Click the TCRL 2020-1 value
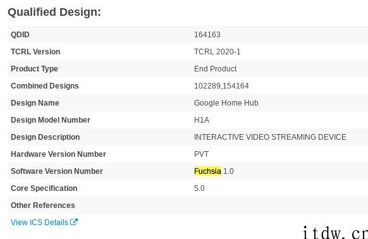This screenshot has height=239, width=368. pyautogui.click(x=218, y=52)
